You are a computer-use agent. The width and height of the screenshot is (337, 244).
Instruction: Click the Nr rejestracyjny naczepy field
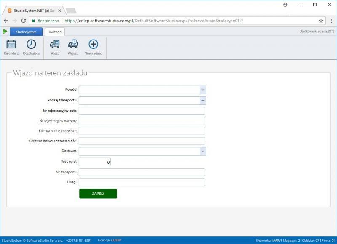pos(142,121)
